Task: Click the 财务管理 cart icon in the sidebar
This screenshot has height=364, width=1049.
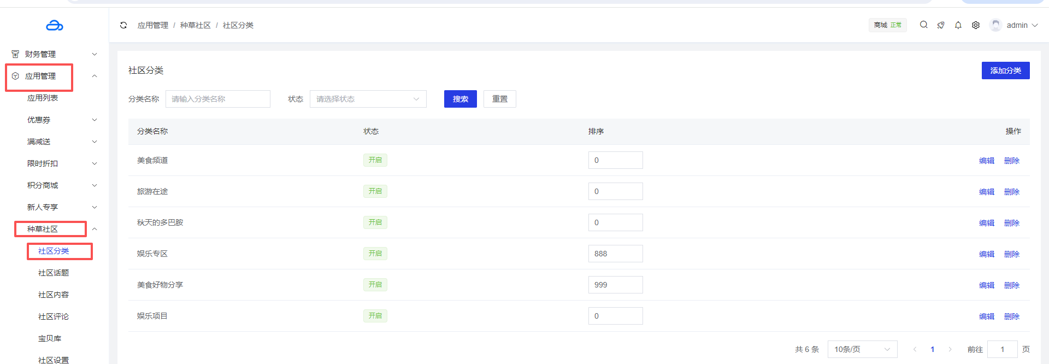Action: [x=15, y=54]
